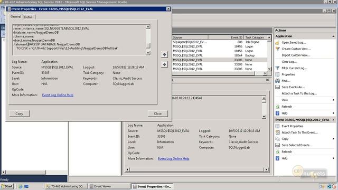Viewport: 338px width, 190px height.
Task: Click the Properties icon in the Actions pane
Action: [277, 74]
